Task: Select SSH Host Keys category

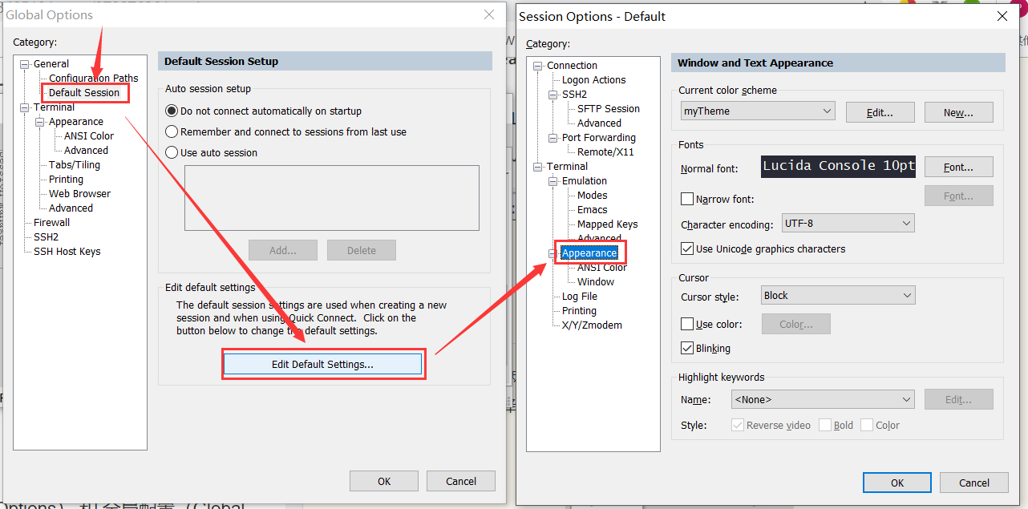Action: 67,252
